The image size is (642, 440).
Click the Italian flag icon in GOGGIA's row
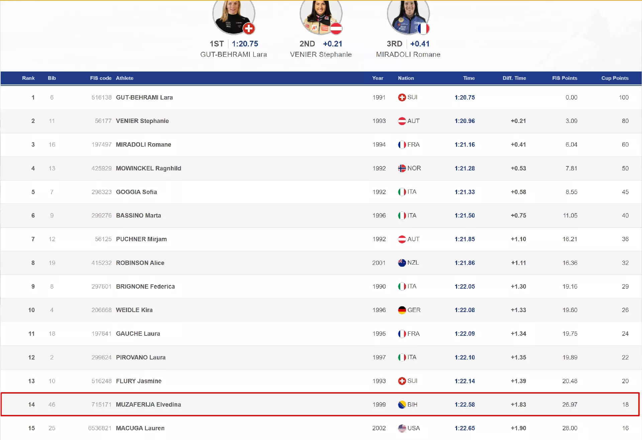coord(402,192)
